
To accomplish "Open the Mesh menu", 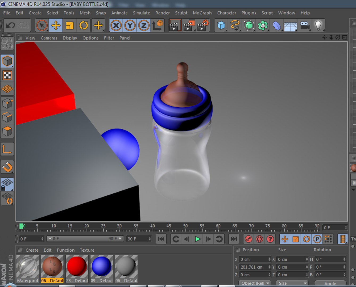I will [x=85, y=13].
